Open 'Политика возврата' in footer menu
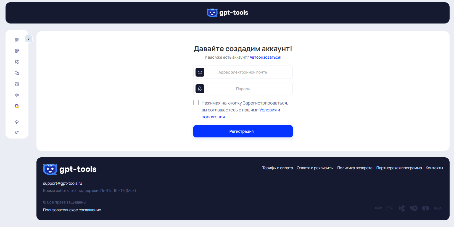This screenshot has width=454, height=227. click(x=355, y=168)
